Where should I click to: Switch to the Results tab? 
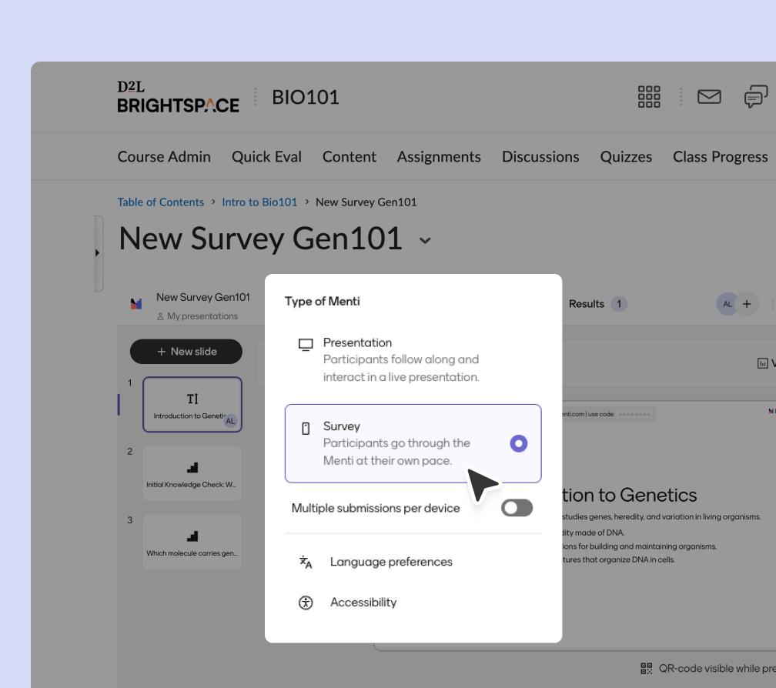point(587,304)
